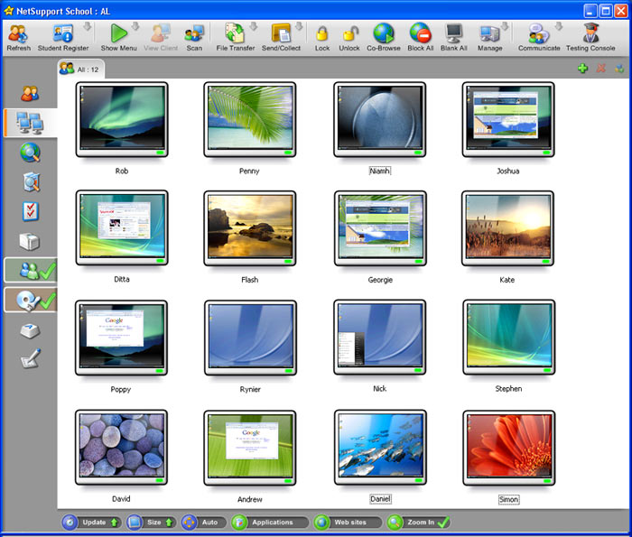
Task: Open the Manage tool
Action: coord(489,38)
